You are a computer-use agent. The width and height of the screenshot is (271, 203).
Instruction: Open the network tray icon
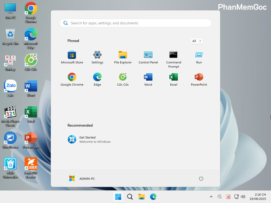point(236,197)
